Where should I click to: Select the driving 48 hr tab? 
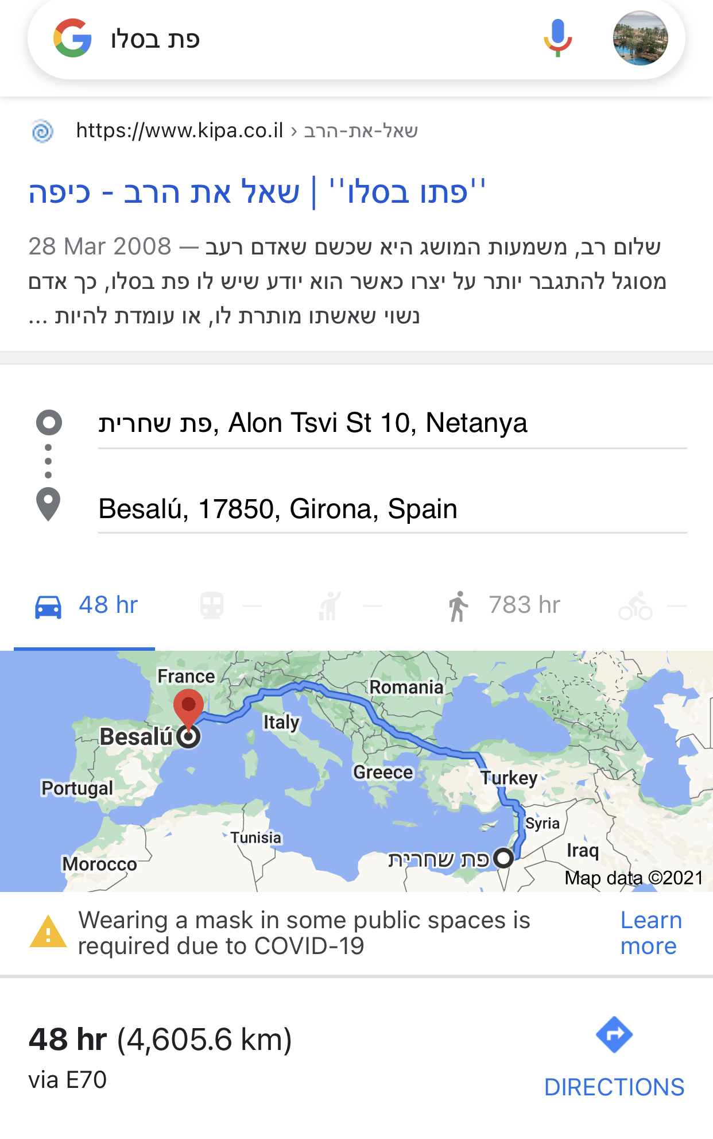click(x=86, y=605)
